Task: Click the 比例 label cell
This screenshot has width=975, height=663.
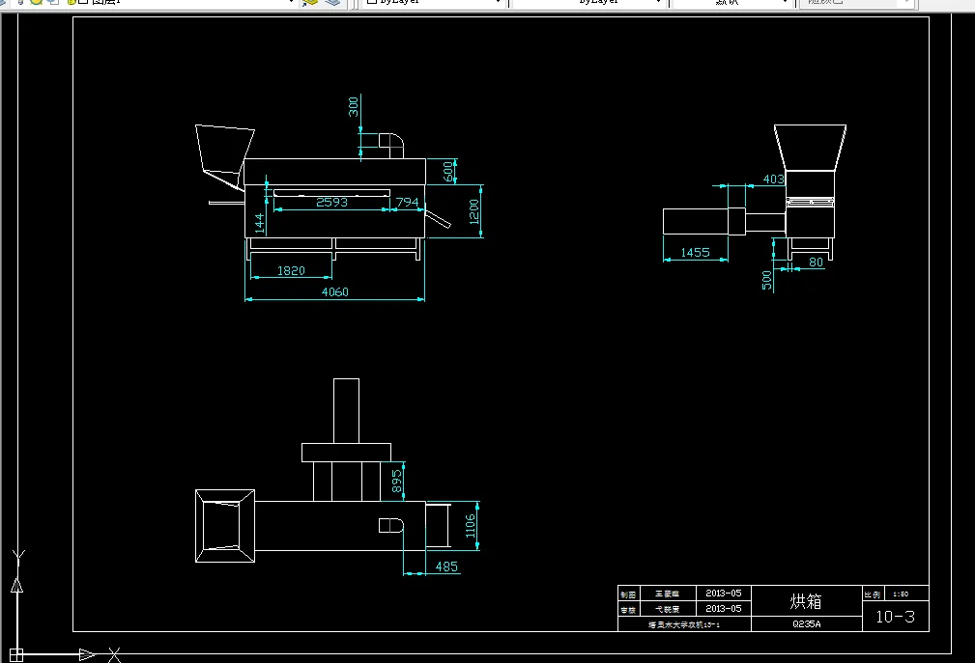Action: (x=873, y=594)
